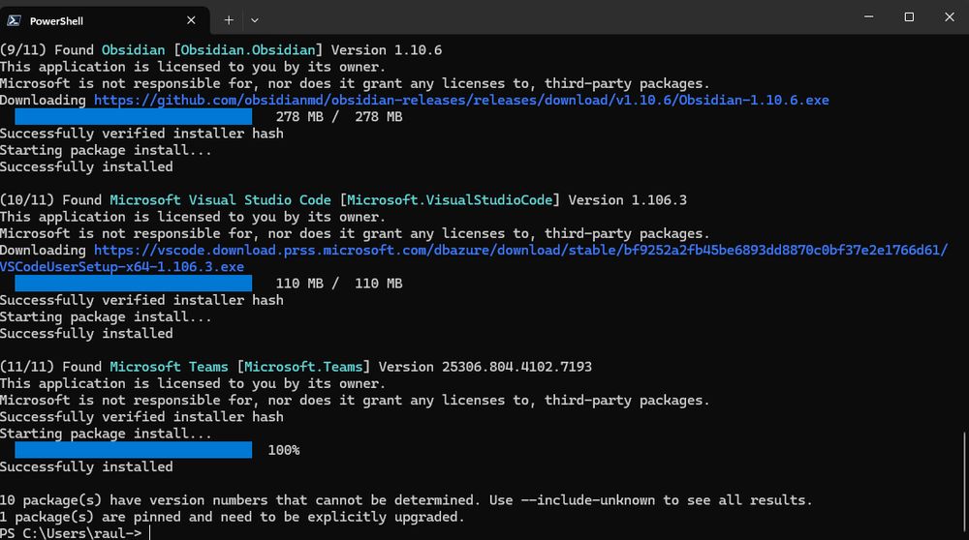Open a new terminal tab

click(x=229, y=20)
